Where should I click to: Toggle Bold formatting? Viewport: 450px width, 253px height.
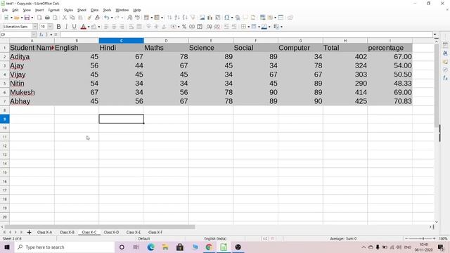click(58, 27)
